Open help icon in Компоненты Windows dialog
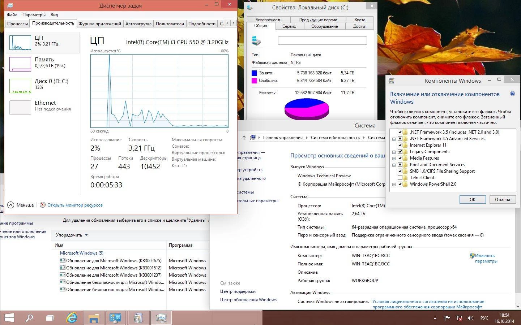Image resolution: width=521 pixels, height=325 pixels. [512, 94]
